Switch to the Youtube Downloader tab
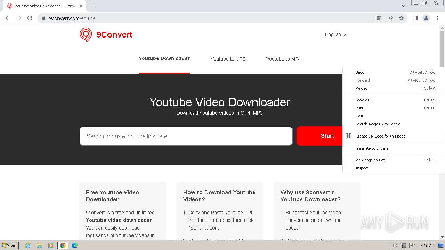This screenshot has height=250, width=445. pos(164,58)
